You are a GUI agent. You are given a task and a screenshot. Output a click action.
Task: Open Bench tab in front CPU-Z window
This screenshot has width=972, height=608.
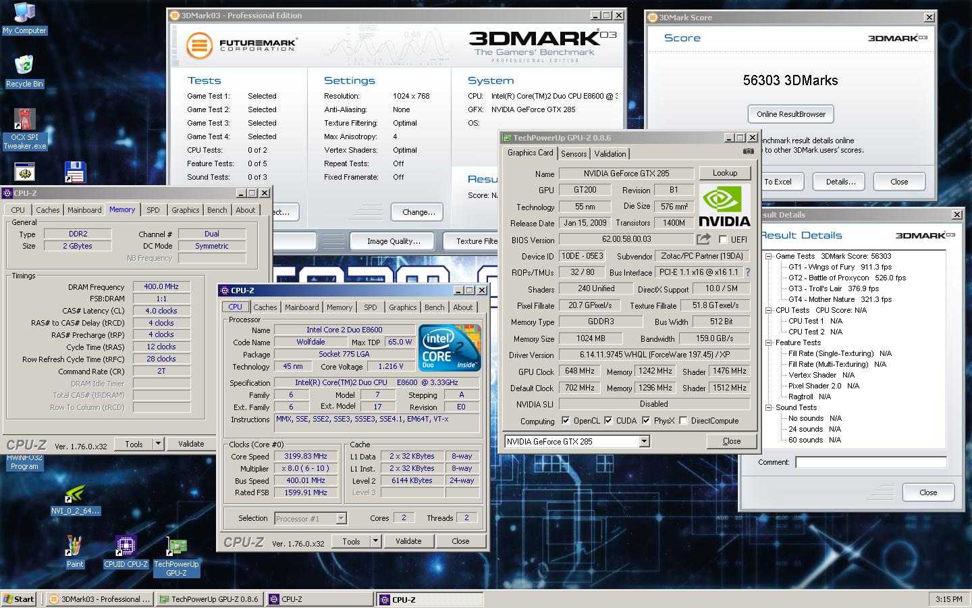tap(435, 307)
